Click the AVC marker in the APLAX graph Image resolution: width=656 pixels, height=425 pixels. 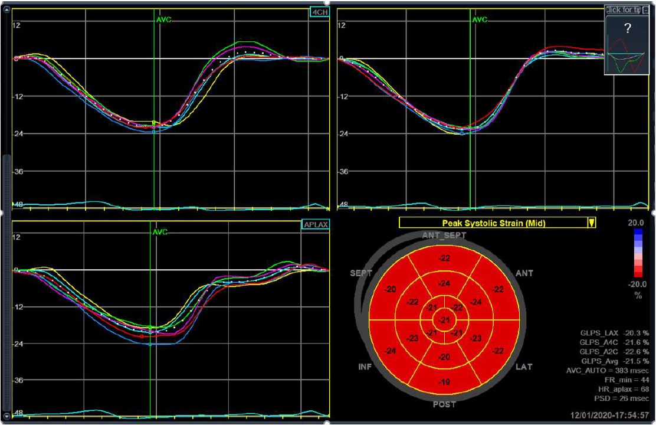[x=159, y=232]
